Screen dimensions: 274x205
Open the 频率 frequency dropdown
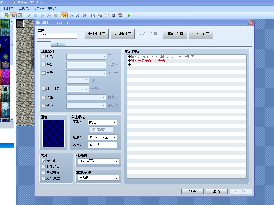[102, 145]
